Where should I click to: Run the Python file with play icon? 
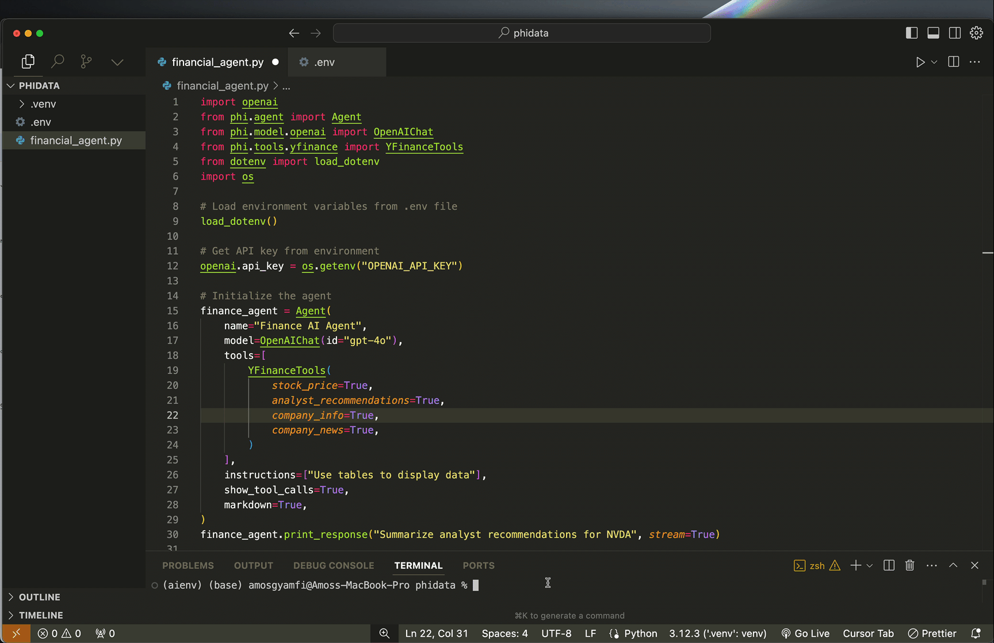[x=920, y=62]
